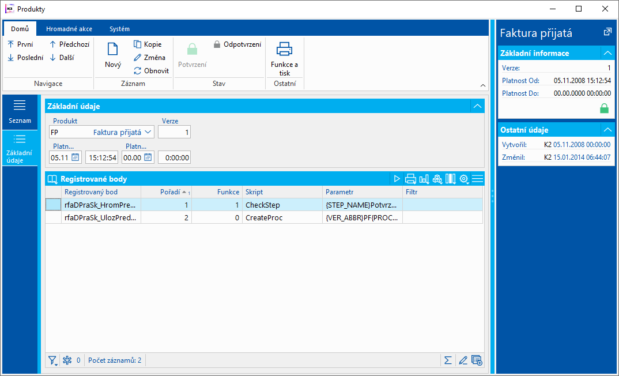Click the asterisk marked-records icon
This screenshot has width=619, height=376.
coord(67,360)
